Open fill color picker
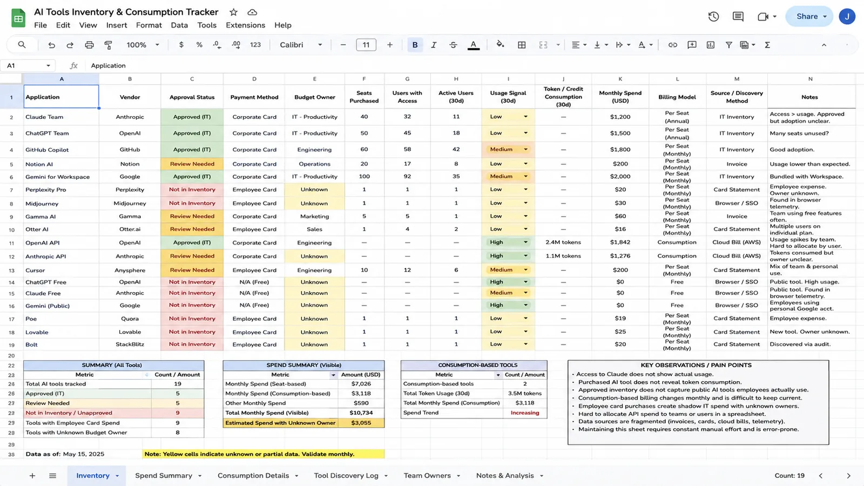 click(x=500, y=45)
